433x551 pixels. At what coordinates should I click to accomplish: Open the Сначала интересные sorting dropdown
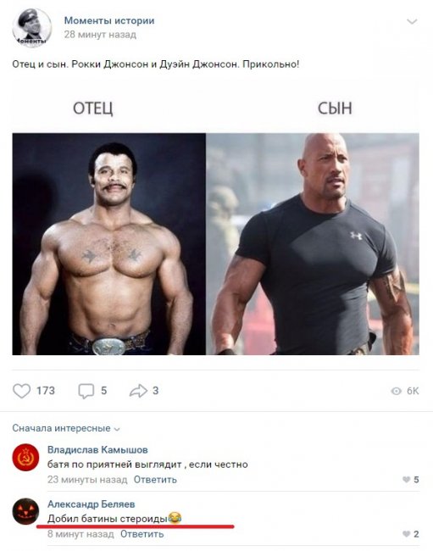tap(66, 428)
